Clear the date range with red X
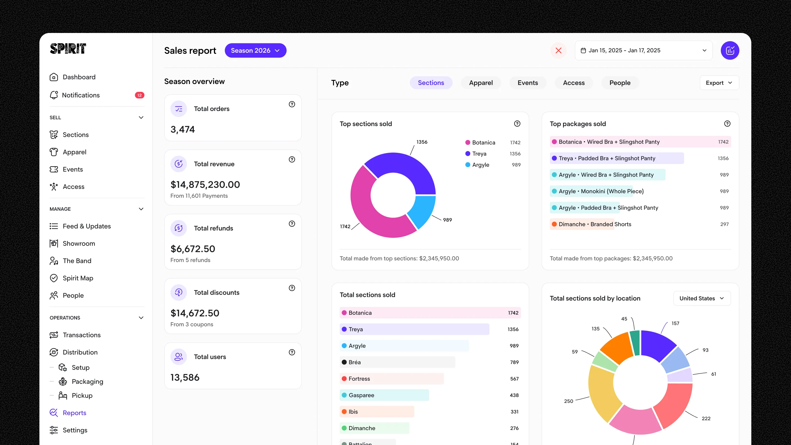The image size is (791, 445). 558,50
